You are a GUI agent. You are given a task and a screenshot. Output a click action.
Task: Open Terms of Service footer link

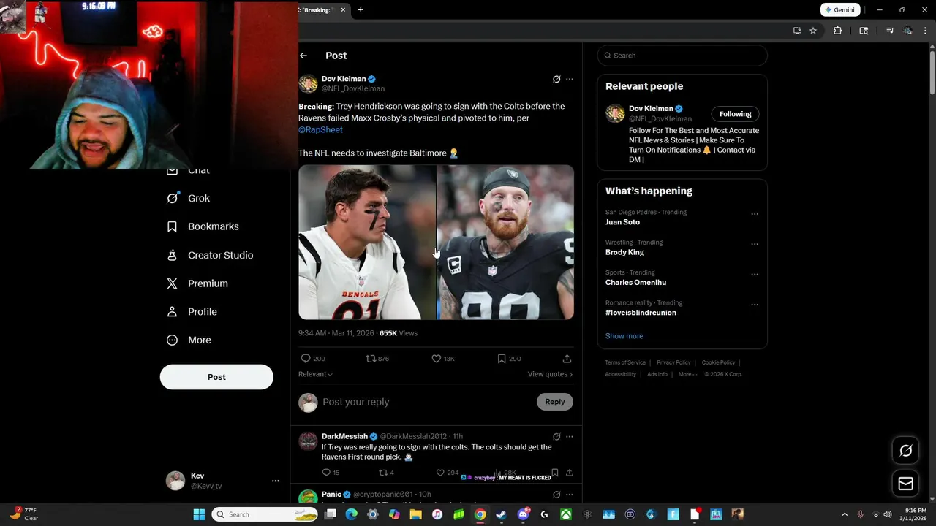[x=625, y=362]
